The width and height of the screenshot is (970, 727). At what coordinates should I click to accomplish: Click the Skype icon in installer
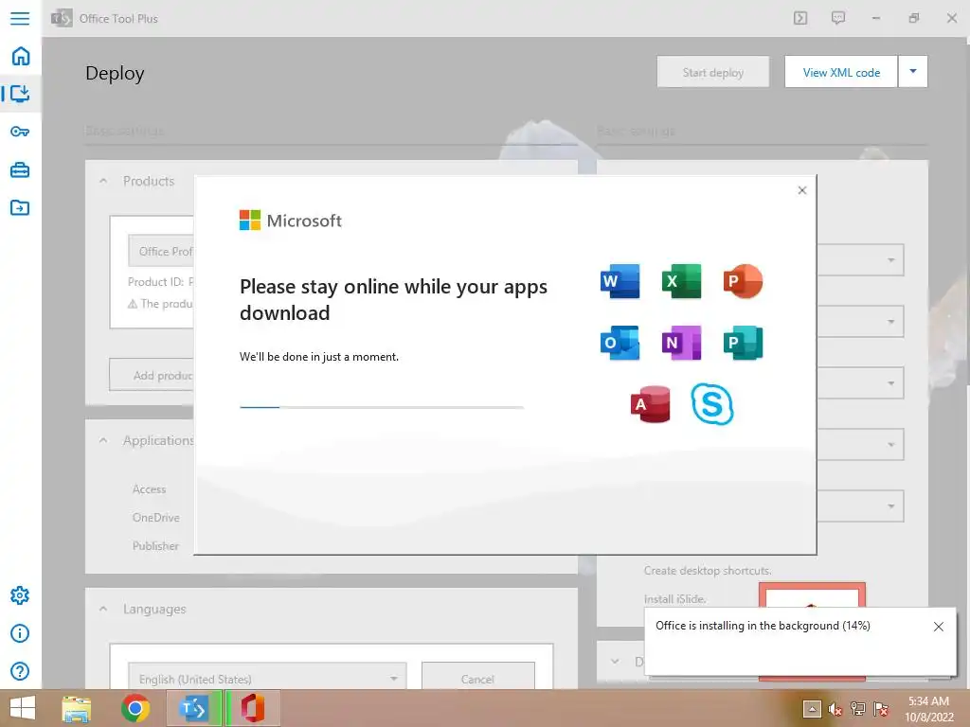[x=712, y=404]
